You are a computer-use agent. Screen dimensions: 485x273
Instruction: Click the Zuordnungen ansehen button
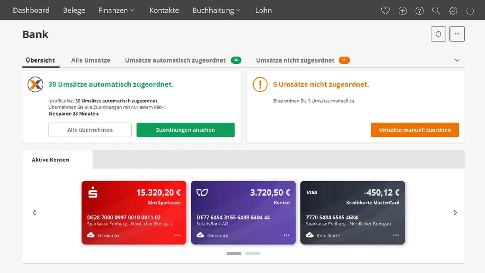point(185,130)
